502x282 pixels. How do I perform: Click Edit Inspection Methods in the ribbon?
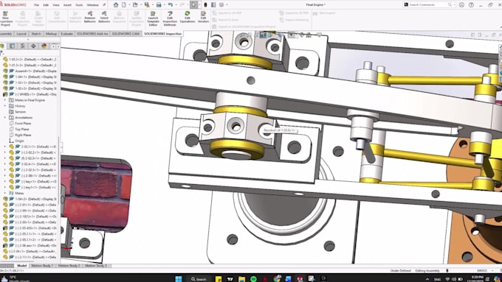[x=170, y=19]
